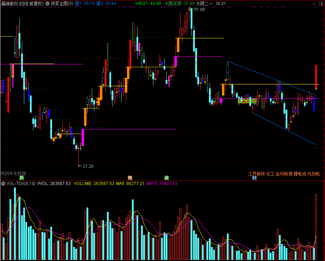325x261 pixels.
Task: Click the yellow VOLUME: 263567.53 value
Action: click(94, 184)
